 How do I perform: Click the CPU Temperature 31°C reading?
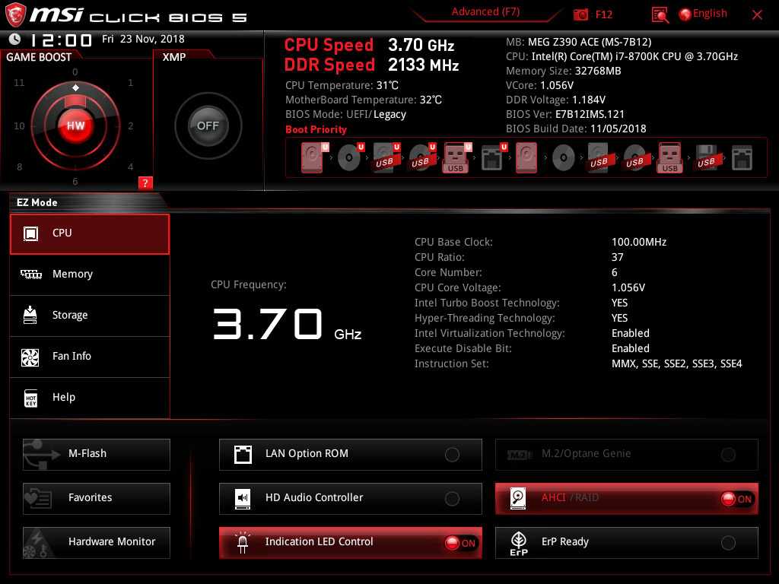tap(342, 85)
